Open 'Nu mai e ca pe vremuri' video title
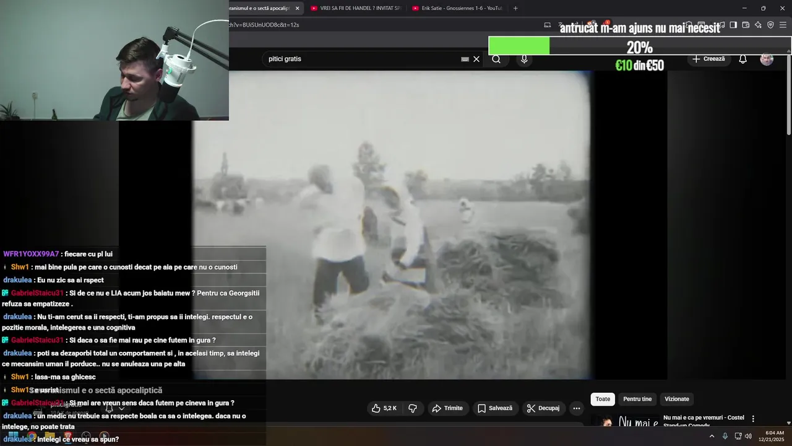 (x=704, y=421)
